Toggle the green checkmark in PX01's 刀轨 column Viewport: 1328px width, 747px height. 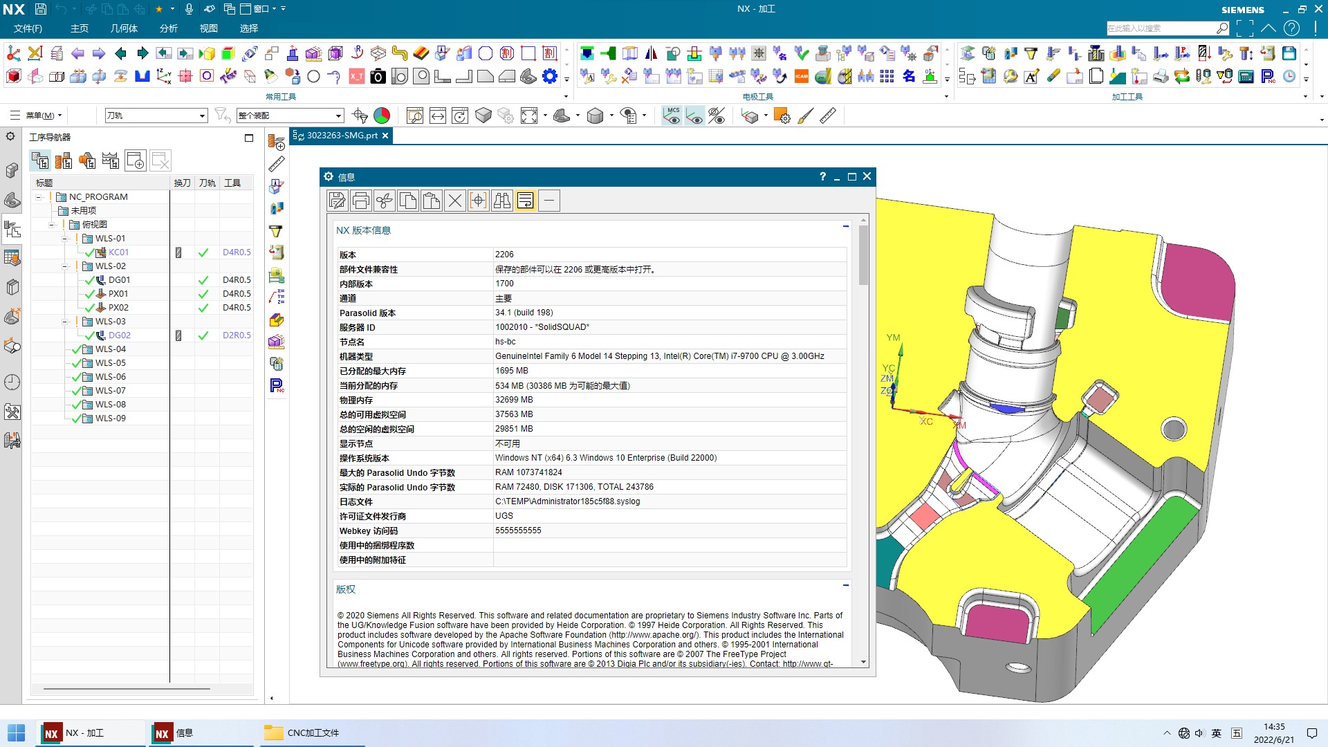pyautogui.click(x=203, y=294)
